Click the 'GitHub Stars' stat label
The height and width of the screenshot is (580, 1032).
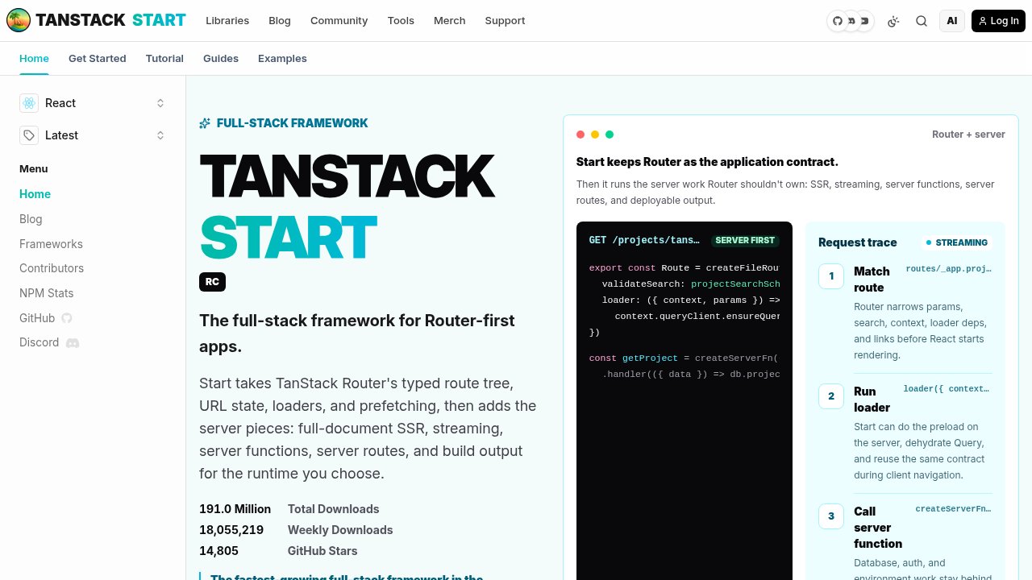click(322, 551)
